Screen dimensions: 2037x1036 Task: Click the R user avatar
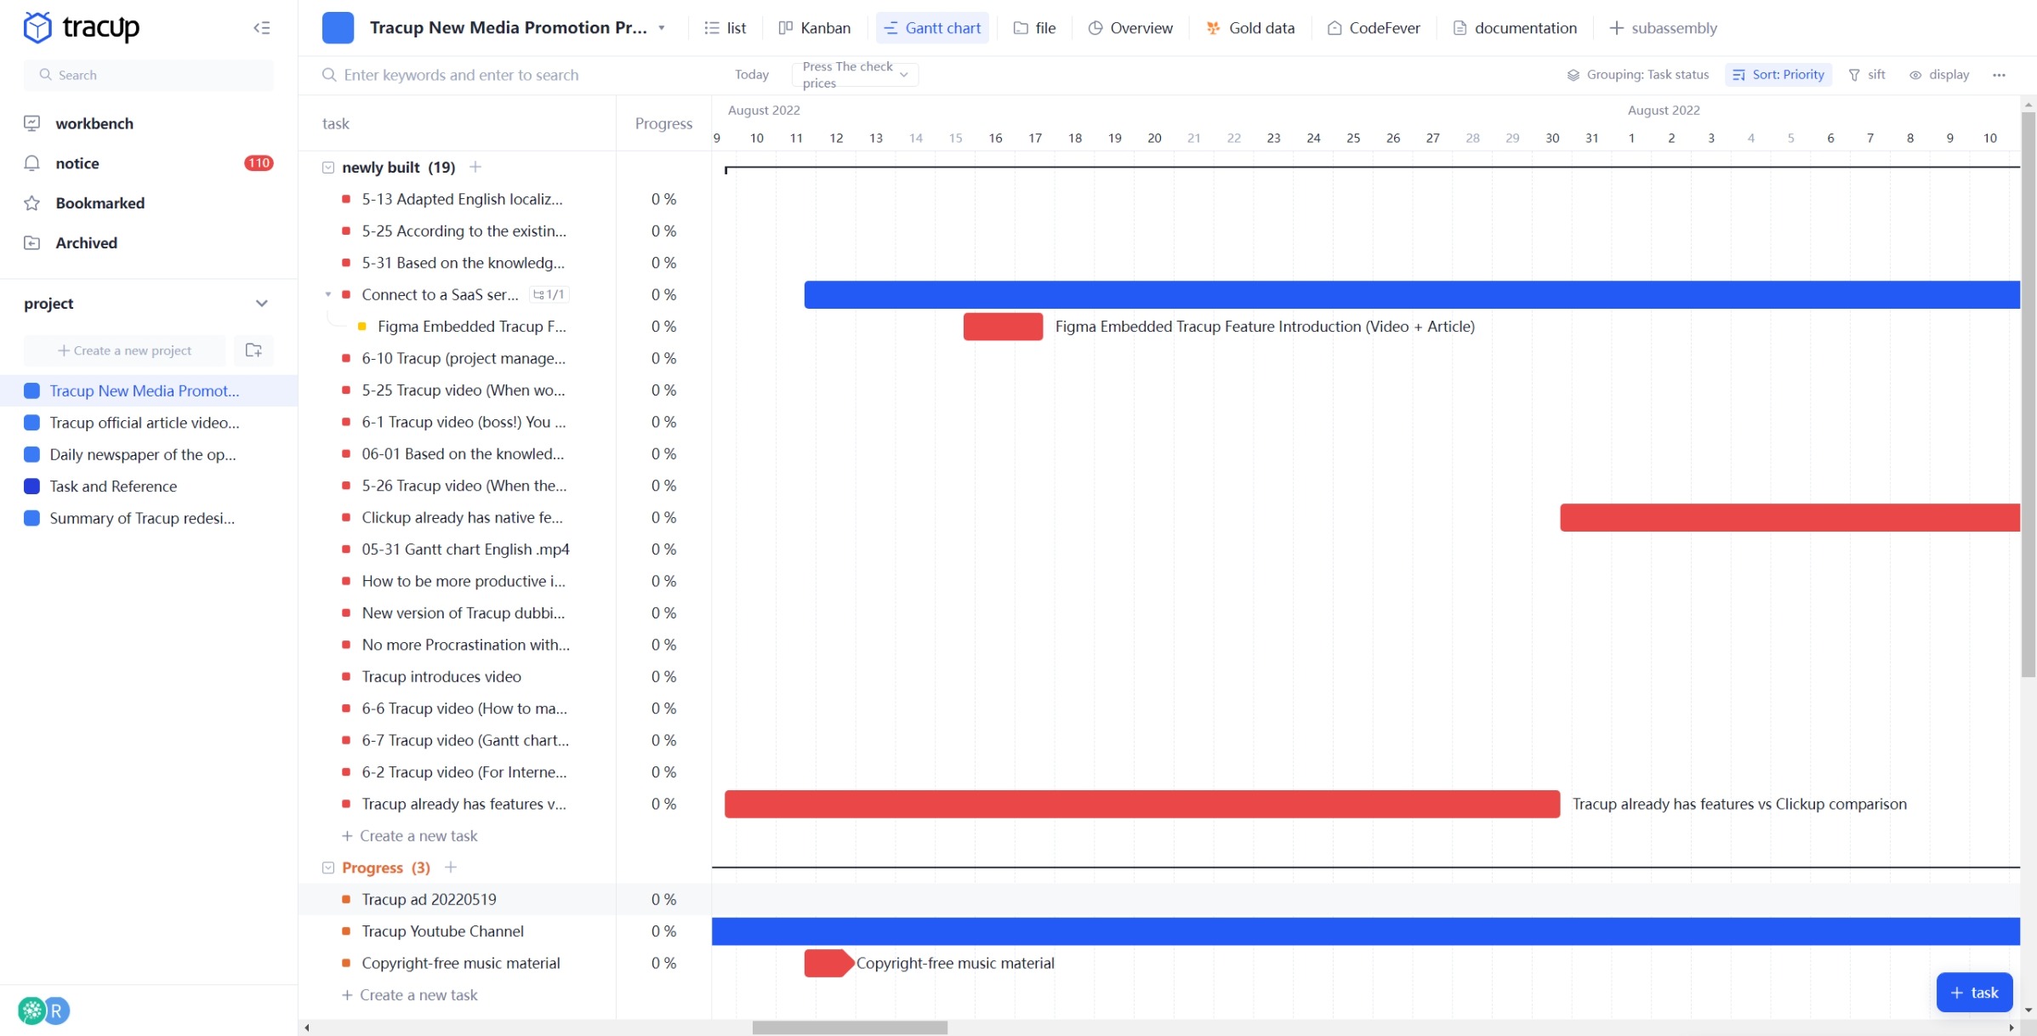click(57, 1010)
